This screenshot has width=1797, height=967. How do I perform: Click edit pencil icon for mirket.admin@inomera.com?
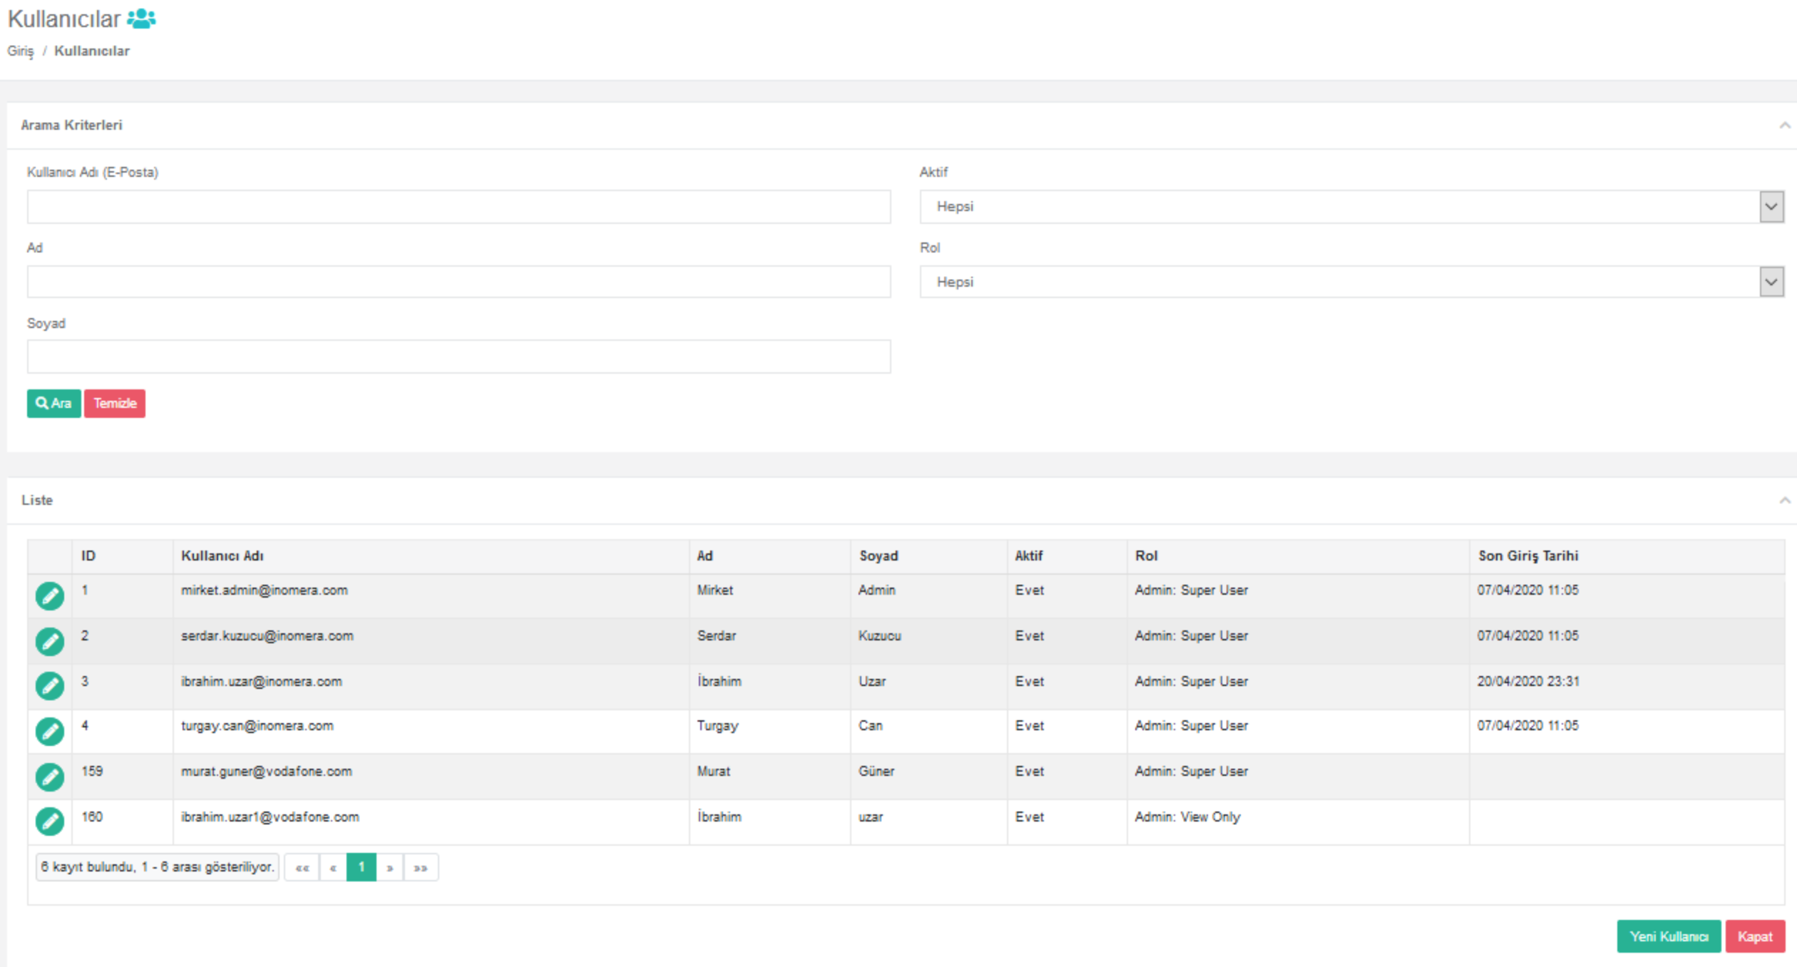pyautogui.click(x=50, y=596)
